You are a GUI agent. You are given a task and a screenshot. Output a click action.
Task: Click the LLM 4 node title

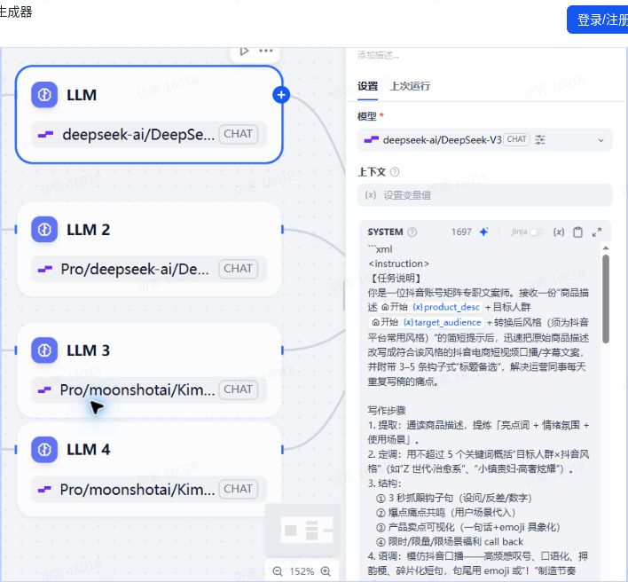point(88,450)
